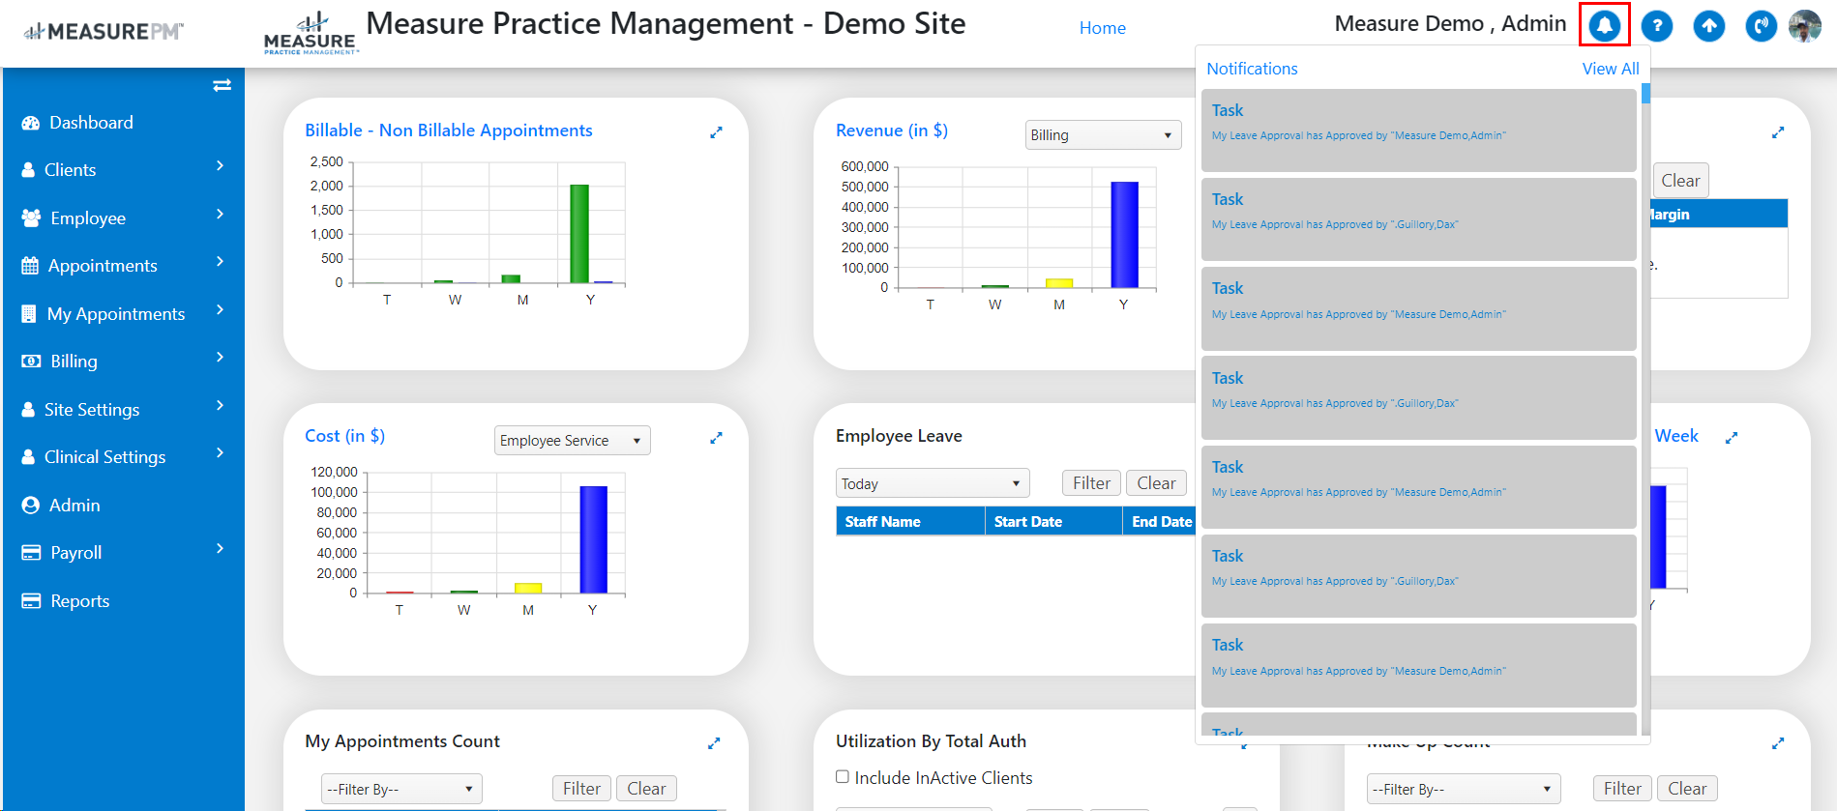This screenshot has width=1837, height=811.
Task: Open the Reports menu item
Action: pyautogui.click(x=80, y=601)
